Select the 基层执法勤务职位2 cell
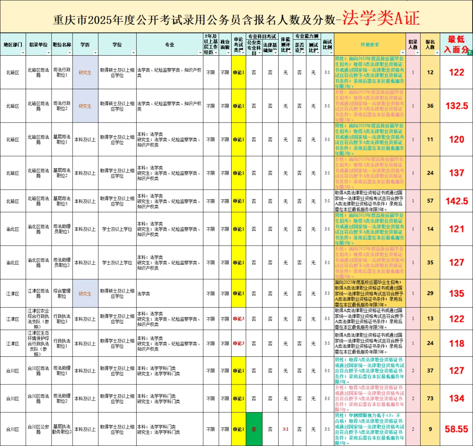Image resolution: width=473 pixels, height=446 pixels. tap(62, 429)
